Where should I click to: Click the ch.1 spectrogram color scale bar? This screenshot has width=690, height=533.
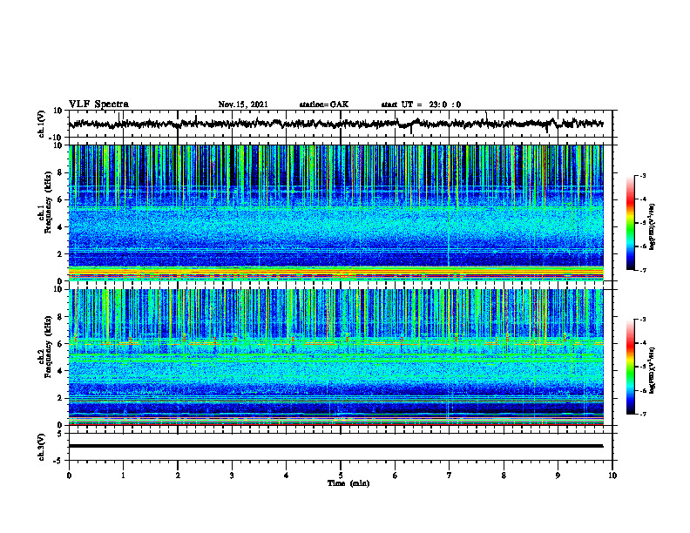(x=630, y=223)
